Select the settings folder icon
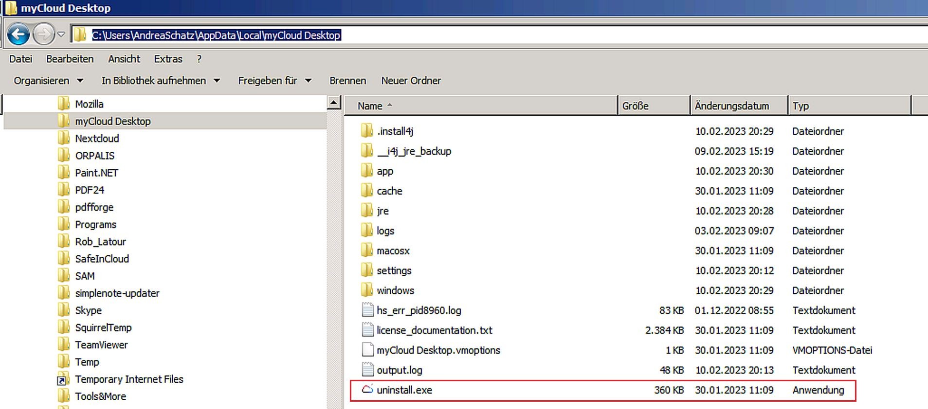The image size is (928, 409). tap(367, 270)
